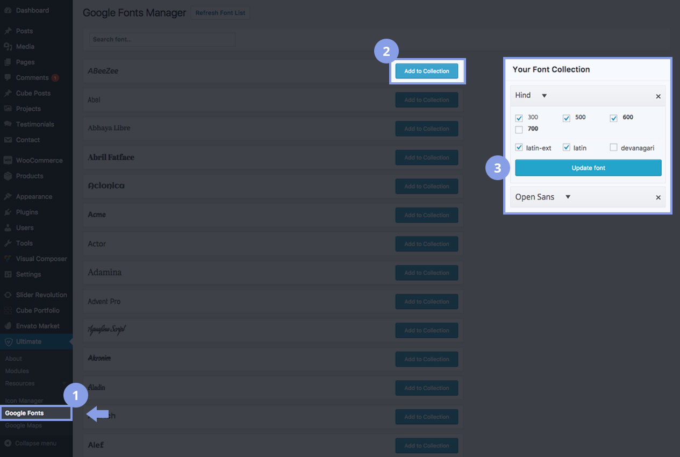
Task: Click the WooCommerce icon in sidebar
Action: [x=8, y=161]
